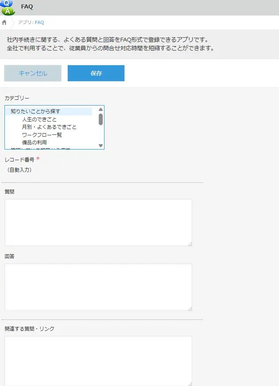Choose 備品の利用 in category list
Image resolution: width=279 pixels, height=386 pixels.
point(35,142)
